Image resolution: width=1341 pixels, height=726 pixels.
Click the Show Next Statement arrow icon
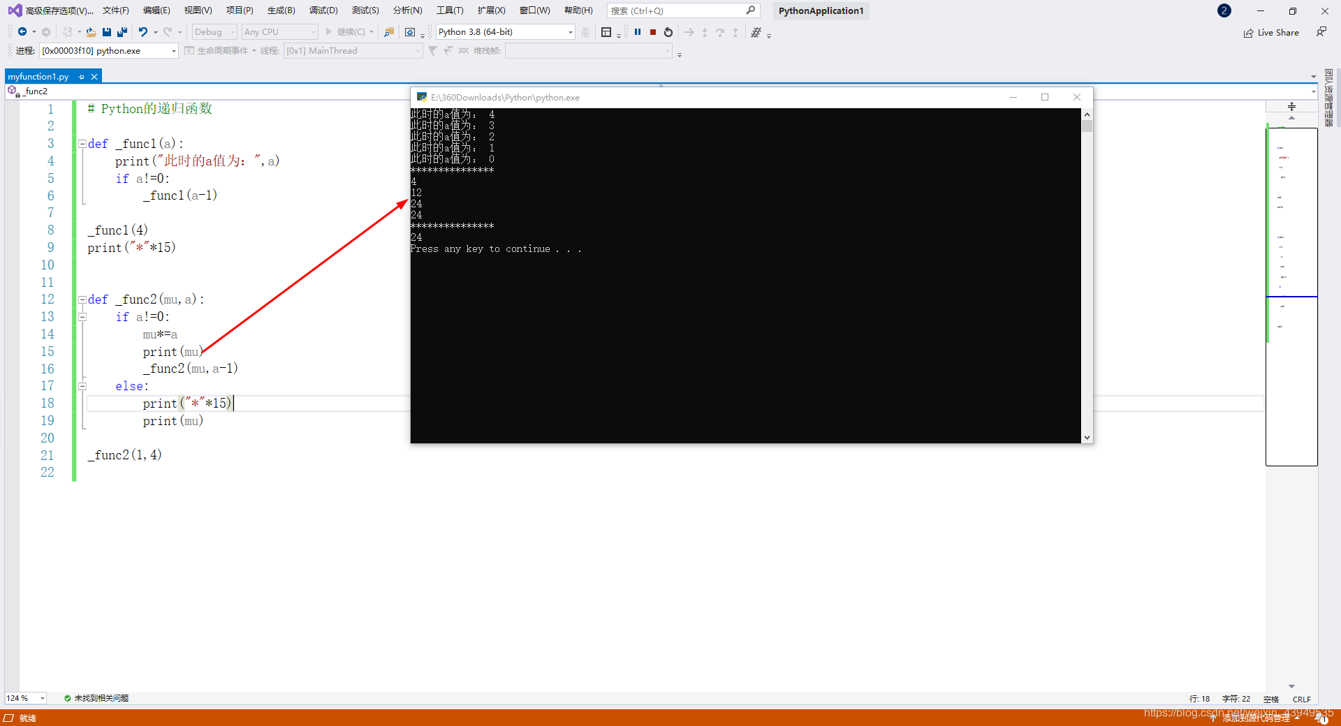(x=689, y=32)
